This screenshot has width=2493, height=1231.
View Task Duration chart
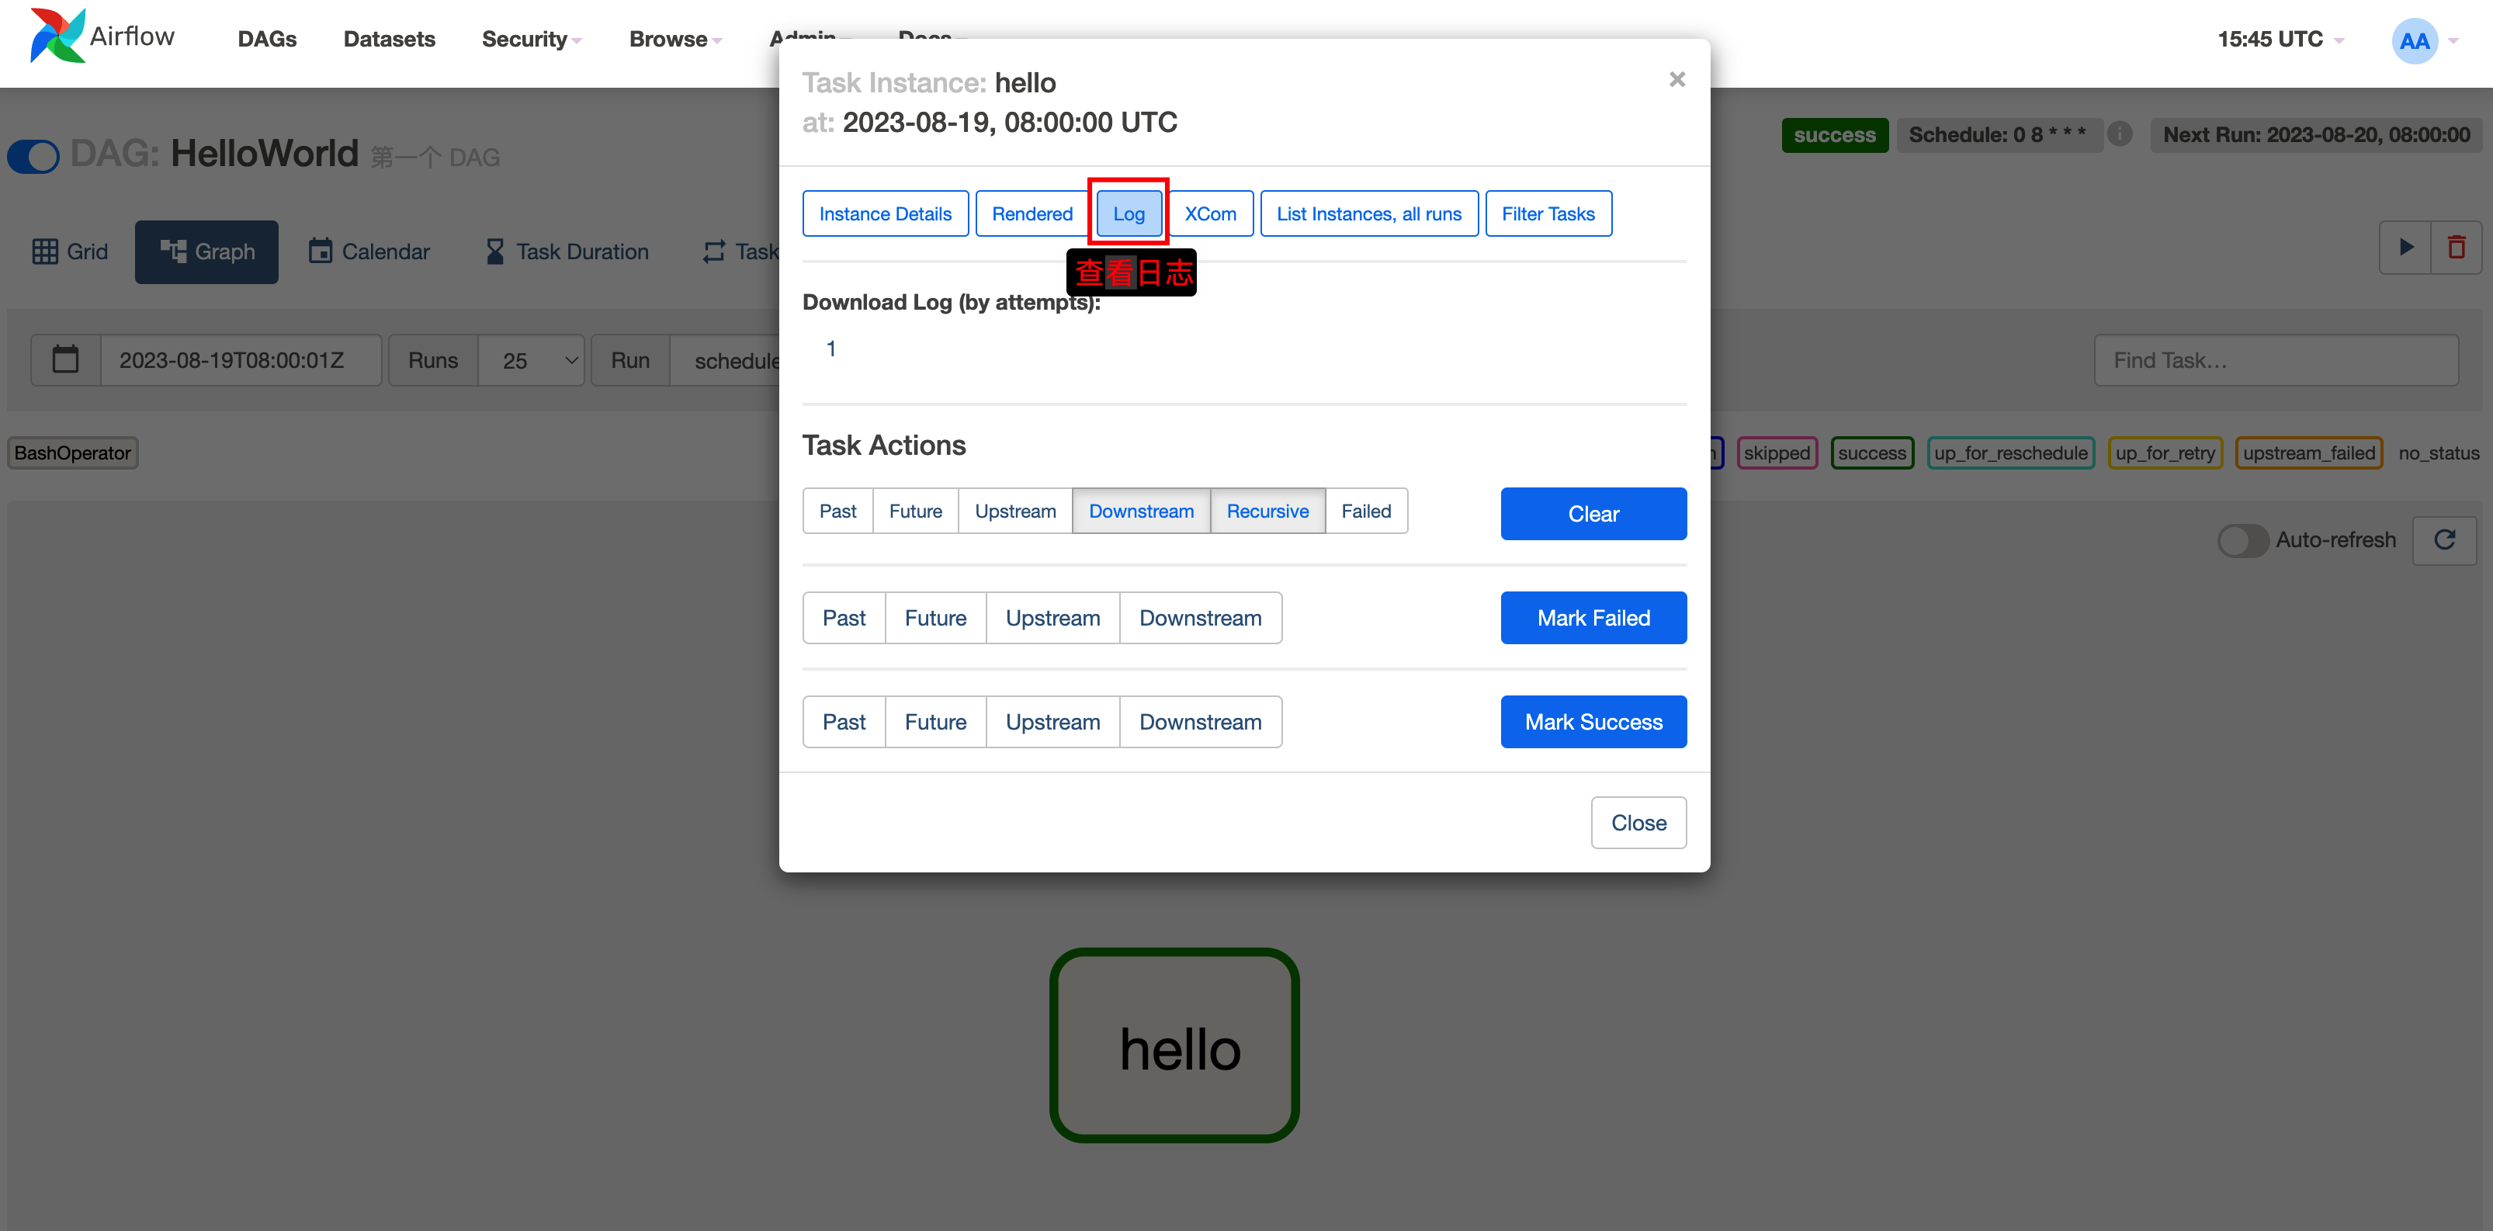point(566,251)
